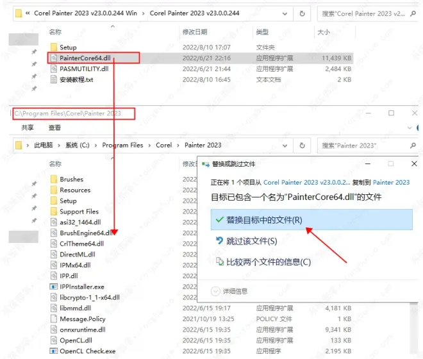The height and width of the screenshot is (359, 423).
Task: Expand the ribbon chevron in the lower window
Action: [x=410, y=128]
